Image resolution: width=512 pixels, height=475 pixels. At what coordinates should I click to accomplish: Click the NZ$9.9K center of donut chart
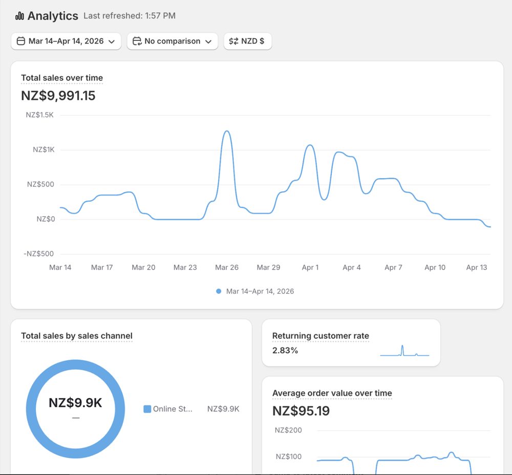[75, 402]
